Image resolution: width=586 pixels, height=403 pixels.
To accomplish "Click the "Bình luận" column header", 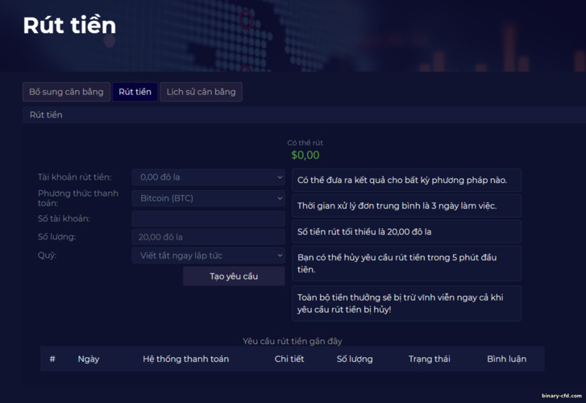I will tap(506, 359).
